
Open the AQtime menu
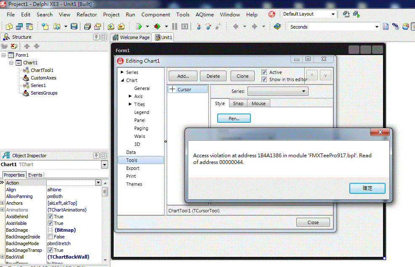(x=205, y=15)
